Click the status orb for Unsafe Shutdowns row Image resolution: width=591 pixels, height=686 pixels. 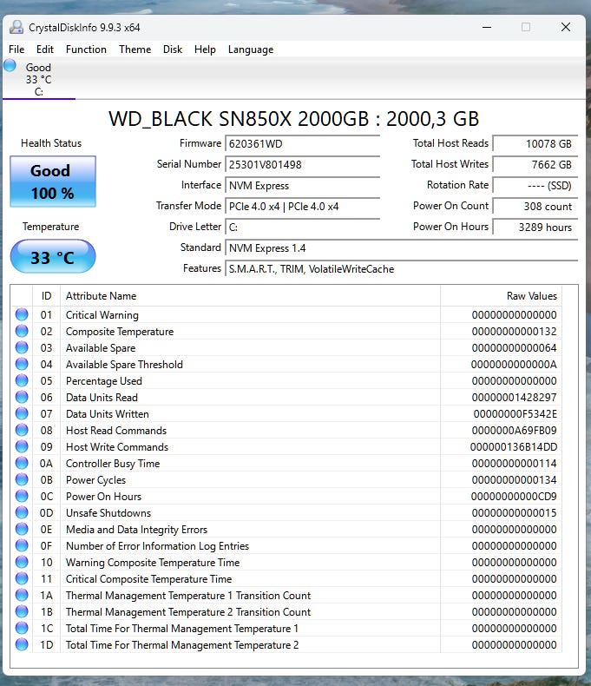[x=22, y=512]
